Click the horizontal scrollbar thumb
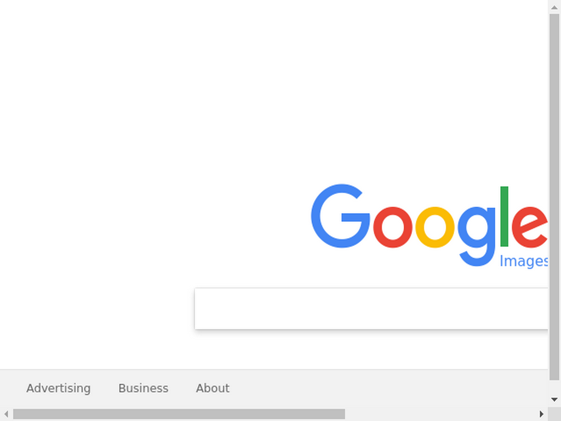Viewport: 561px width, 421px height. pos(179,414)
